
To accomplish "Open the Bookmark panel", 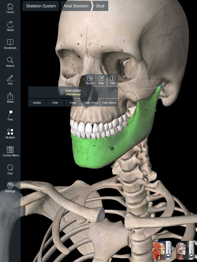I will [10, 44].
